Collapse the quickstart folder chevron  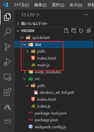(x=22, y=37)
